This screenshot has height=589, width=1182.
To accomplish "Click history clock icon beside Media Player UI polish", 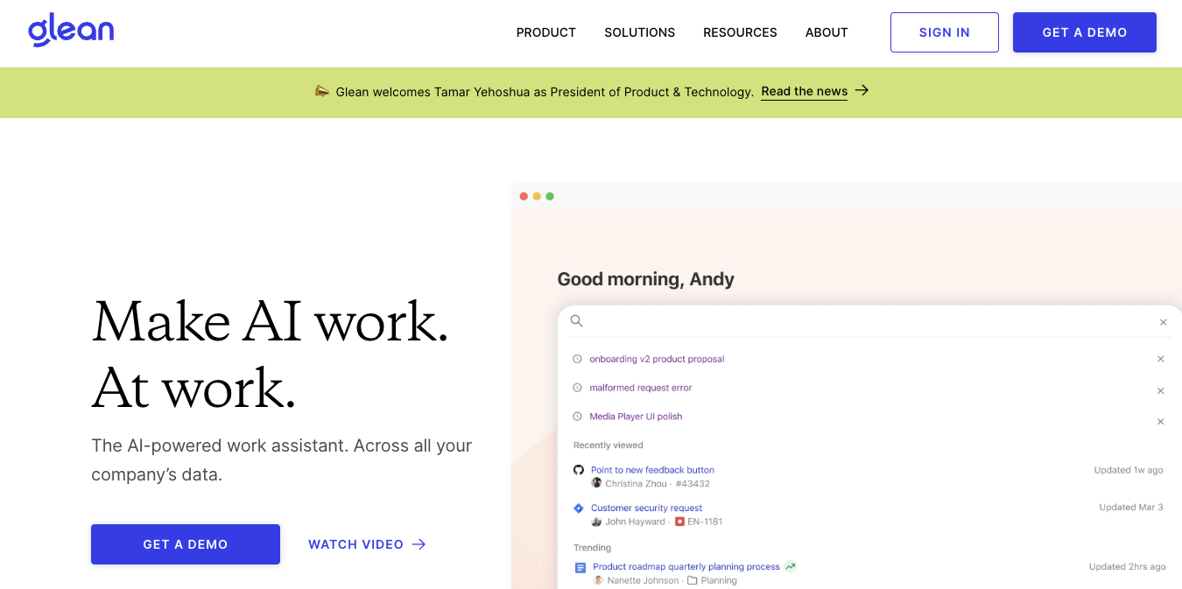I will (577, 417).
